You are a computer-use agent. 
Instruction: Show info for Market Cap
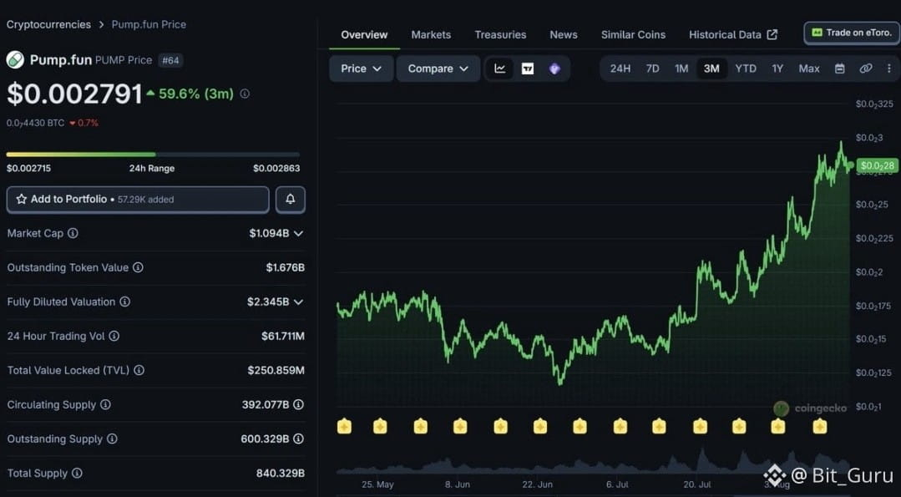click(73, 233)
